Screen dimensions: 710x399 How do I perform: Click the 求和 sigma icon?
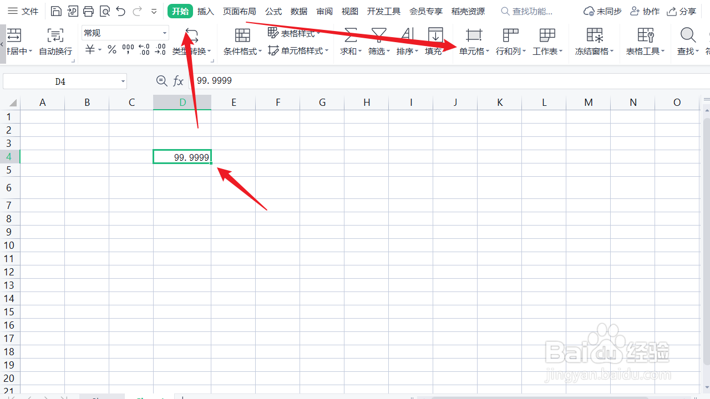tap(351, 35)
